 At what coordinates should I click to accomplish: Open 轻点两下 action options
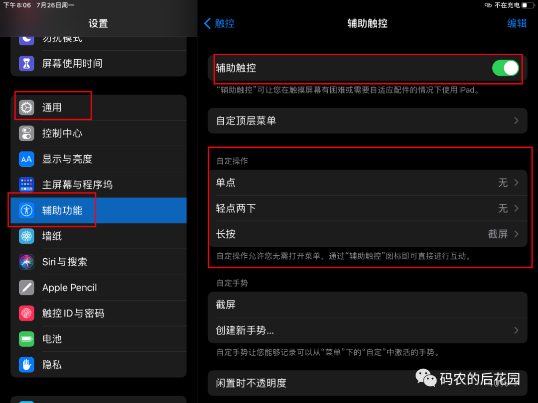(368, 208)
